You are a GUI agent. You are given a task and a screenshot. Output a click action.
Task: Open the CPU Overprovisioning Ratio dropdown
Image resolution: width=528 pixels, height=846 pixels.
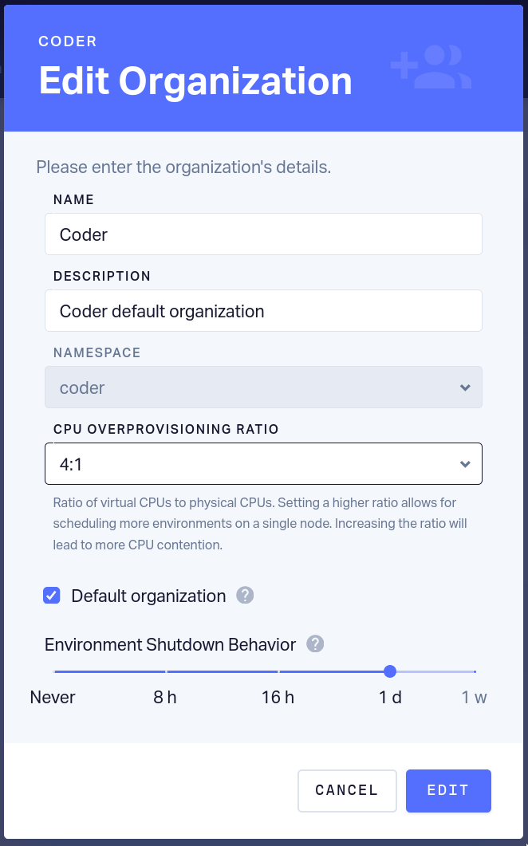pos(263,464)
